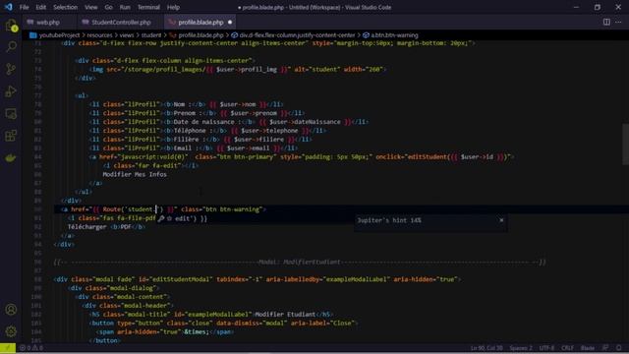Click the unsaved dot on profile.blade.php tab
The width and height of the screenshot is (629, 354).
(230, 22)
